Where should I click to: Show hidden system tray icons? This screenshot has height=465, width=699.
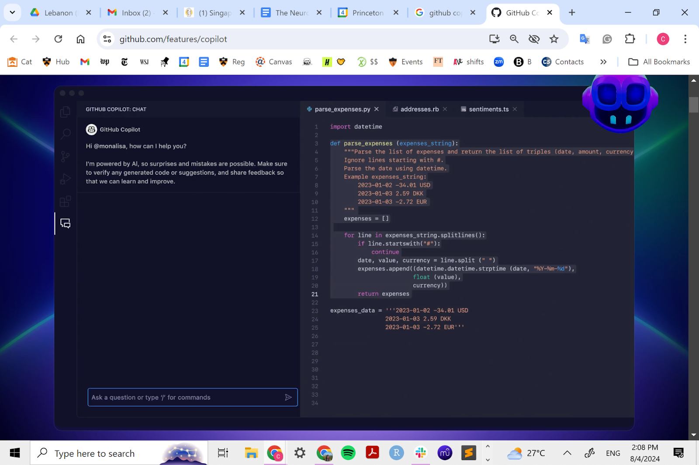coord(567,453)
